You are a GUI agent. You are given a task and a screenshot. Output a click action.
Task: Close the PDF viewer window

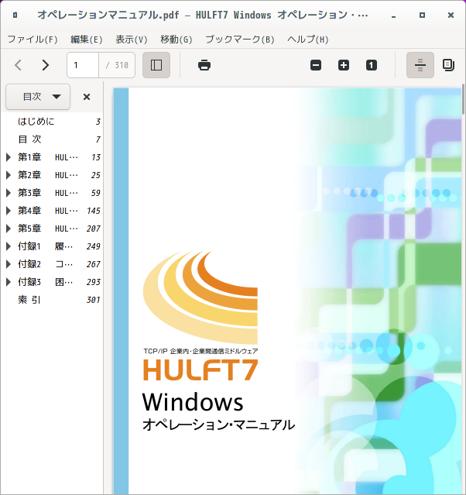[451, 15]
